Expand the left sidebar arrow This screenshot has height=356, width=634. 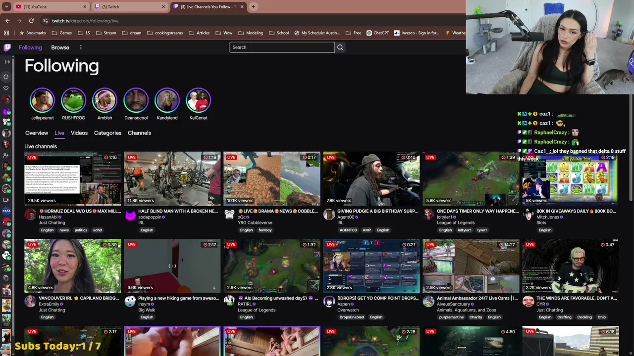[x=7, y=62]
